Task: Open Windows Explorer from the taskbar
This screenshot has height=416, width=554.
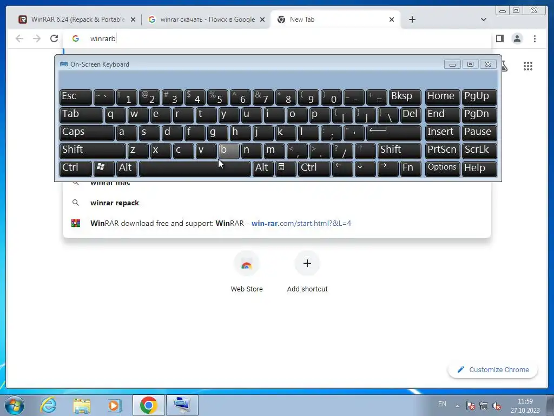Action: 82,405
